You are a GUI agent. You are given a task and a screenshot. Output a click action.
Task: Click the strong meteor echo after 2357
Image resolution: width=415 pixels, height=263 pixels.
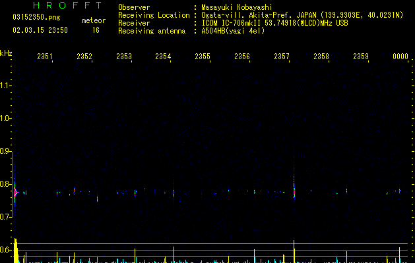coord(294,191)
